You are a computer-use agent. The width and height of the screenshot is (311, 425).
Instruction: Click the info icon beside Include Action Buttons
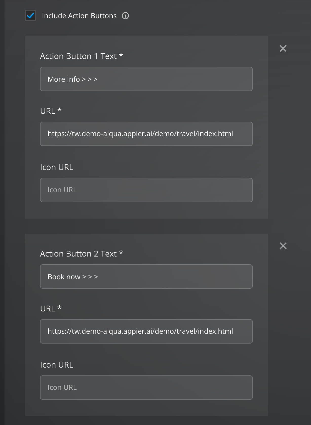[125, 16]
